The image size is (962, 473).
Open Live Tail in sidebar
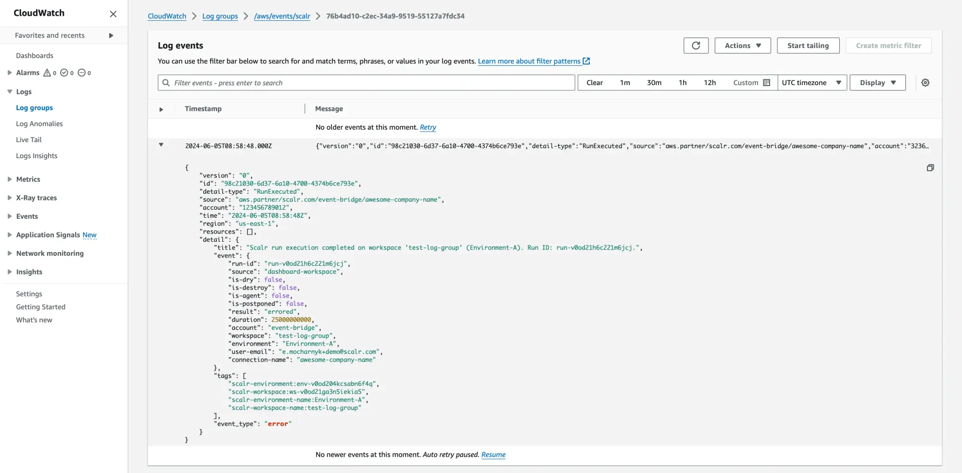(29, 140)
